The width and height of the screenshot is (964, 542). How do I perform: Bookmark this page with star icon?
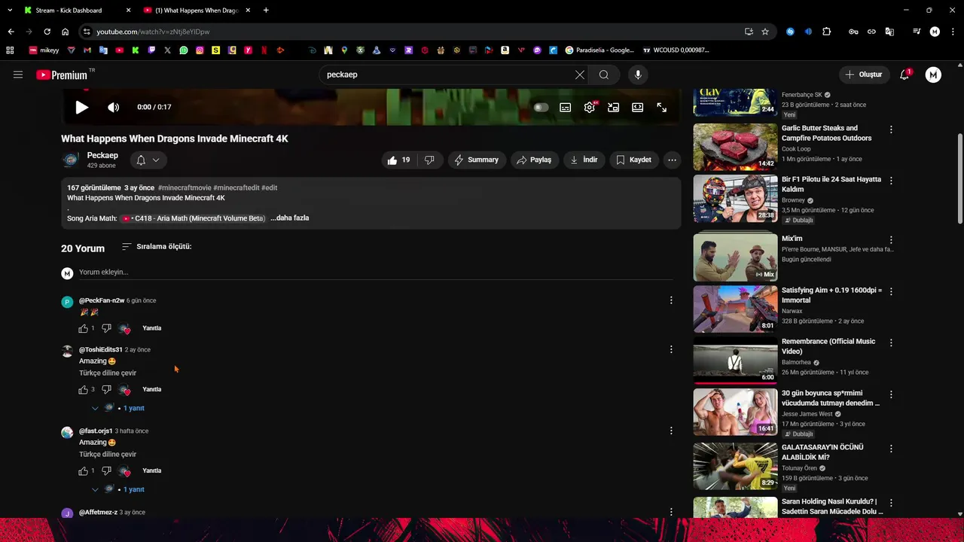(x=765, y=32)
